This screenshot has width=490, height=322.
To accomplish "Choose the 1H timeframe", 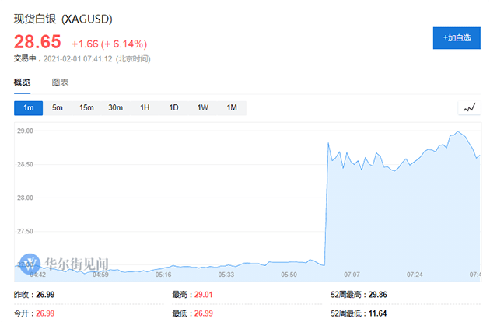I will click(x=145, y=108).
